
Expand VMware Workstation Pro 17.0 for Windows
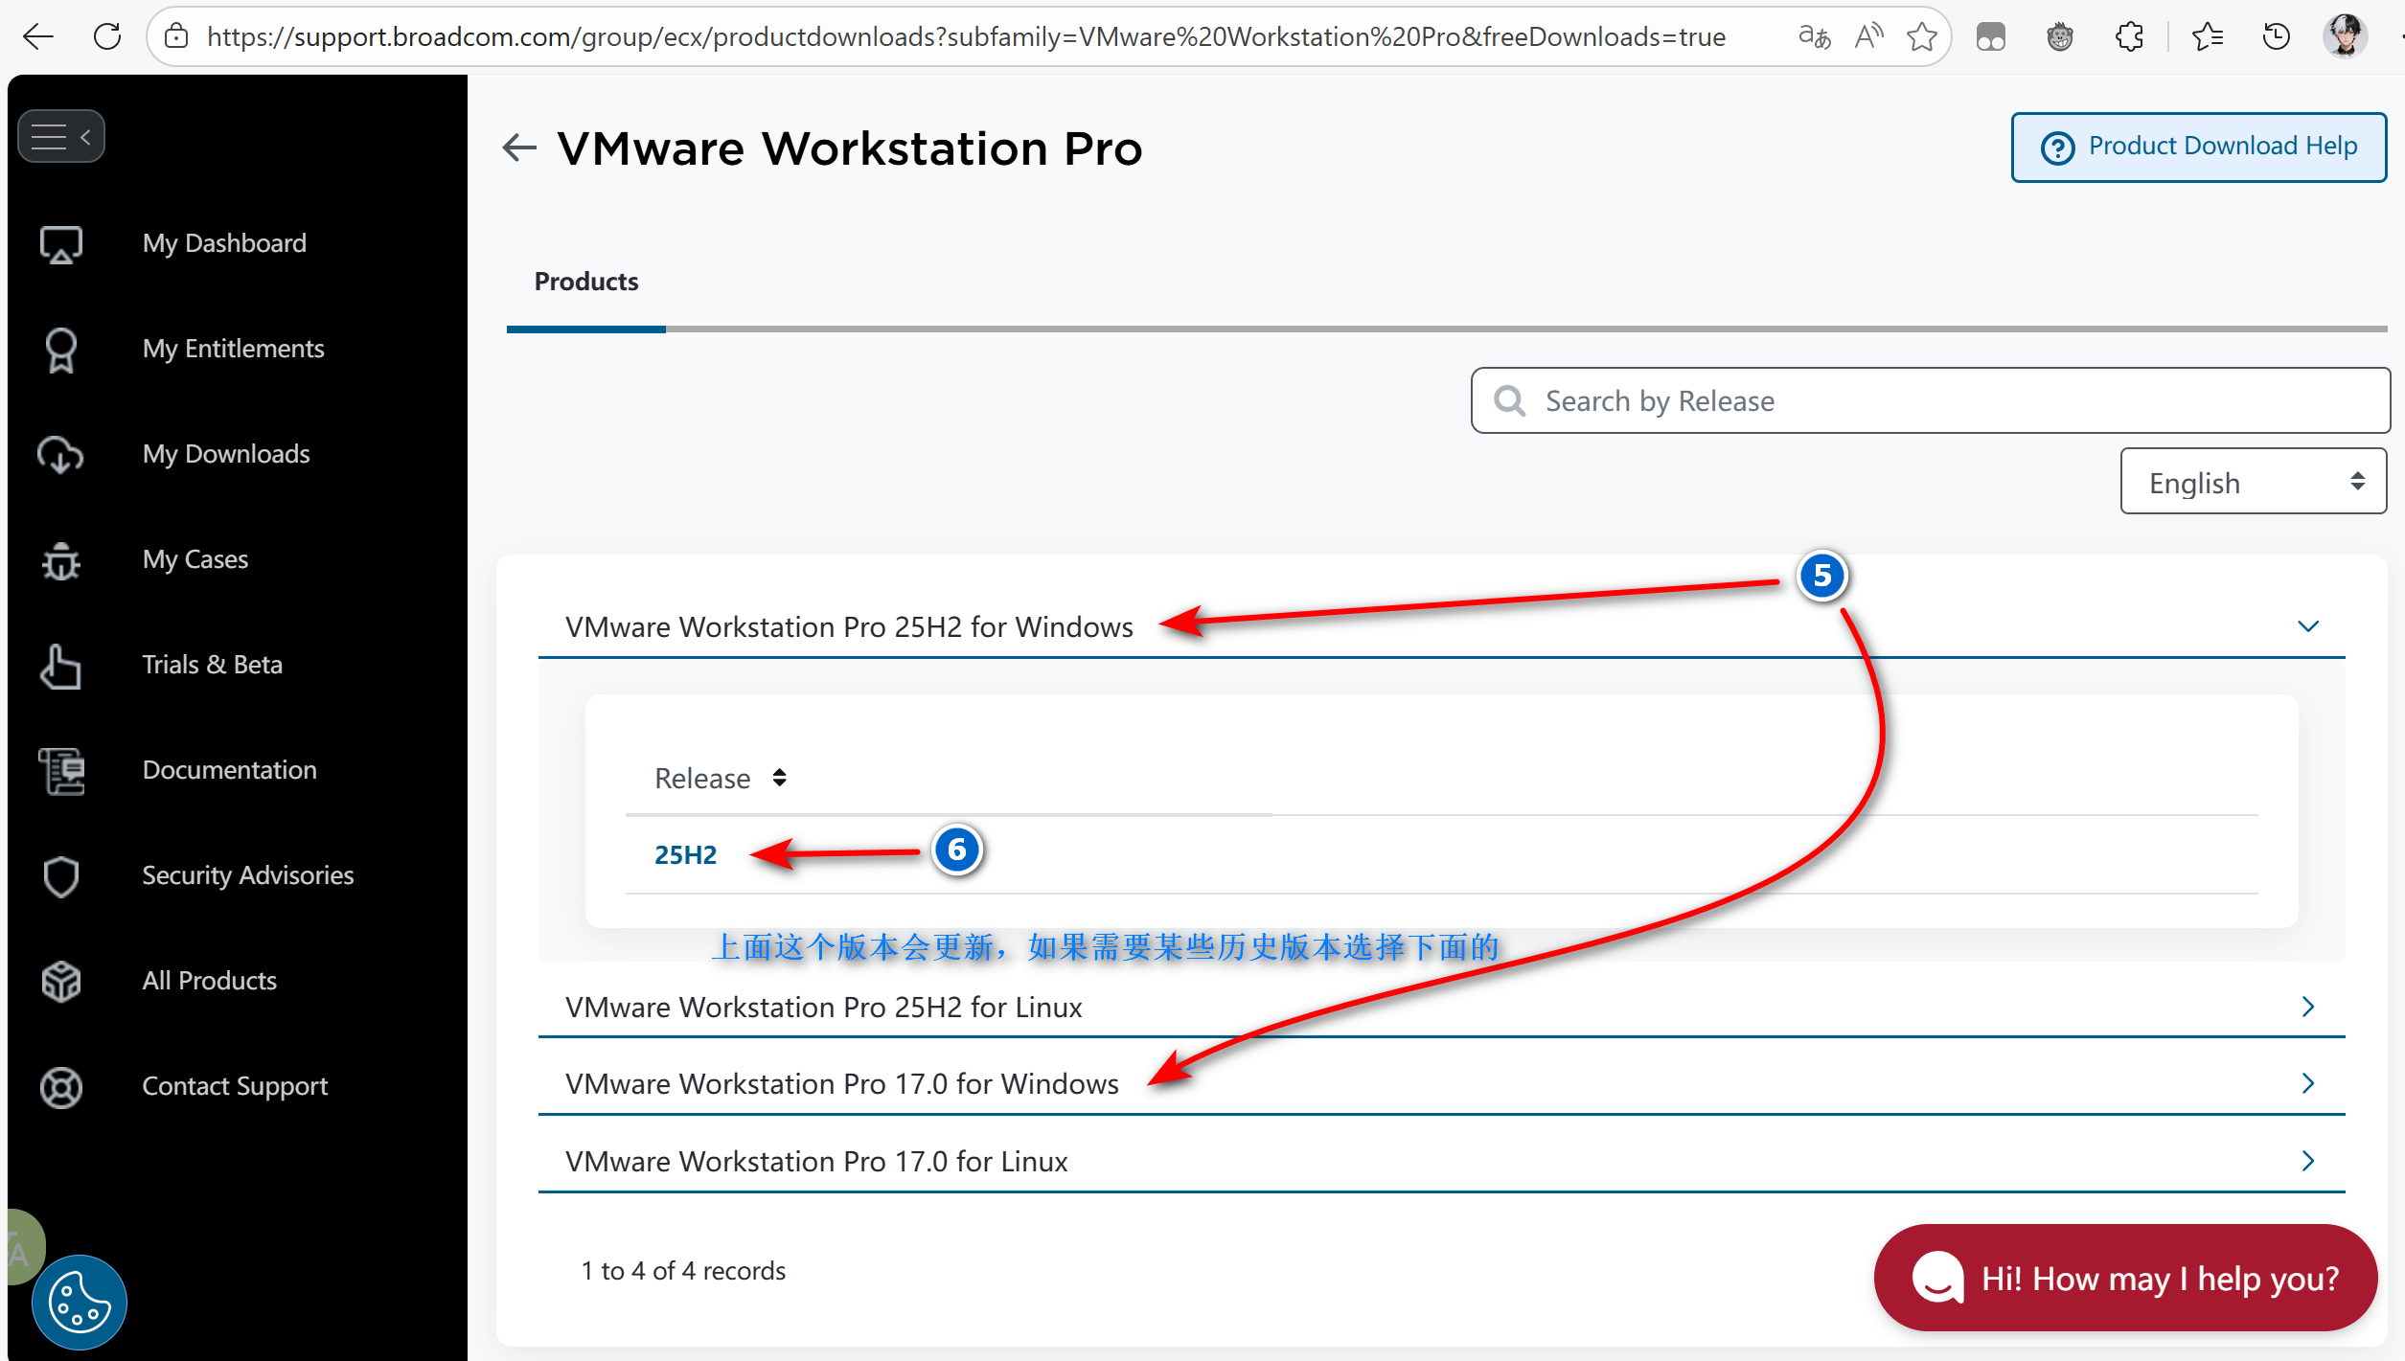pyautogui.click(x=2307, y=1083)
